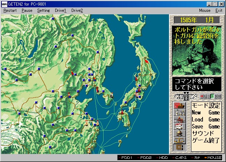Minimize the GETEN2 window

coord(209,4)
